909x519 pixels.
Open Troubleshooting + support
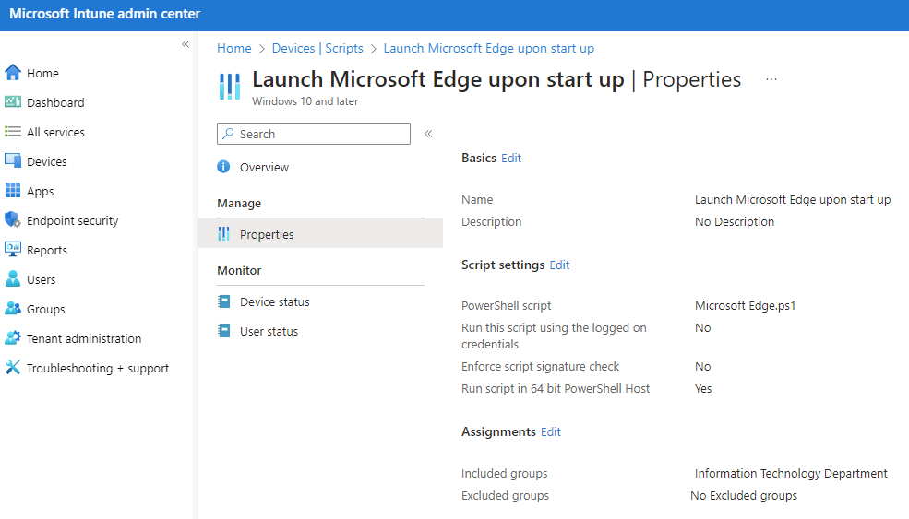[98, 369]
